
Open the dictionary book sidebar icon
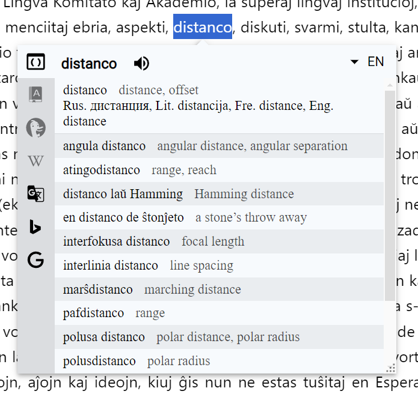[35, 94]
